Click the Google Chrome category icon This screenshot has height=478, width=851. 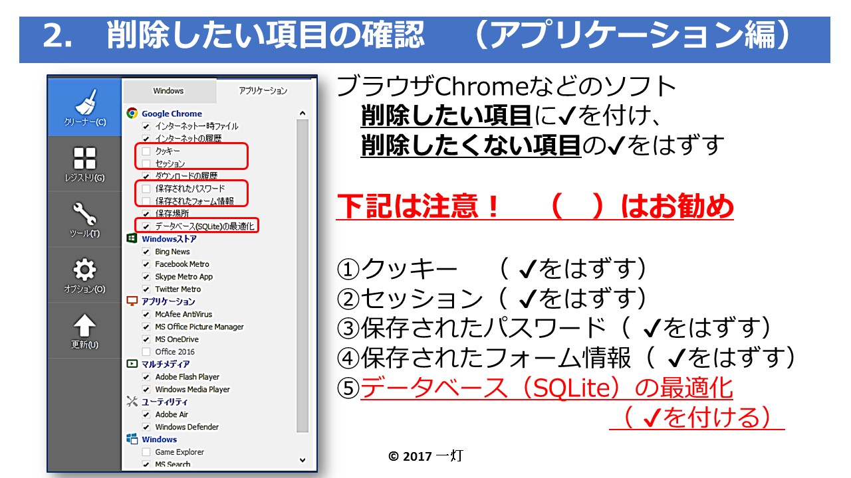132,114
